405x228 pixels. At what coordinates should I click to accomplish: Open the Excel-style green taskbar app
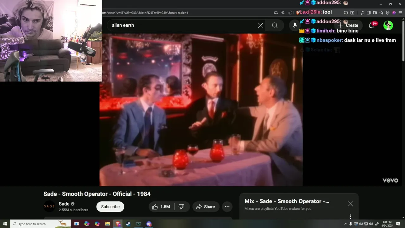click(x=138, y=224)
